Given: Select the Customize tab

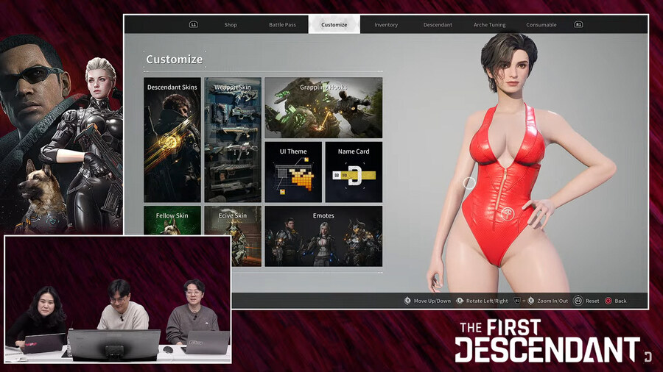Looking at the screenshot, I should pos(334,25).
